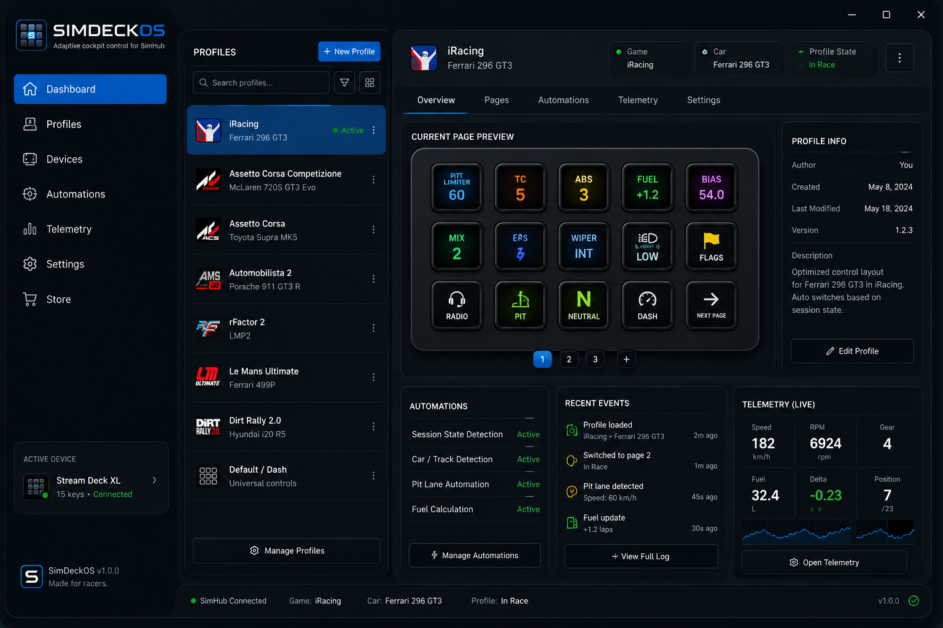Open Store in the sidebar
Image resolution: width=943 pixels, height=628 pixels.
(90, 299)
